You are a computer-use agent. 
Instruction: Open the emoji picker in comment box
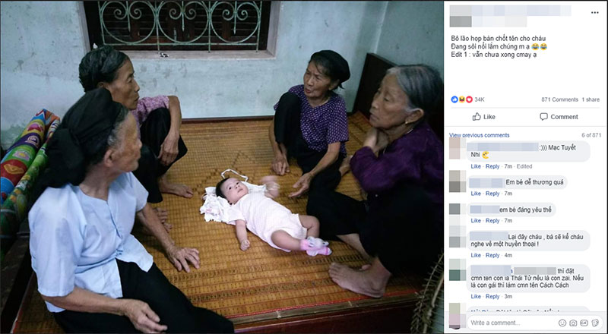pos(562,323)
